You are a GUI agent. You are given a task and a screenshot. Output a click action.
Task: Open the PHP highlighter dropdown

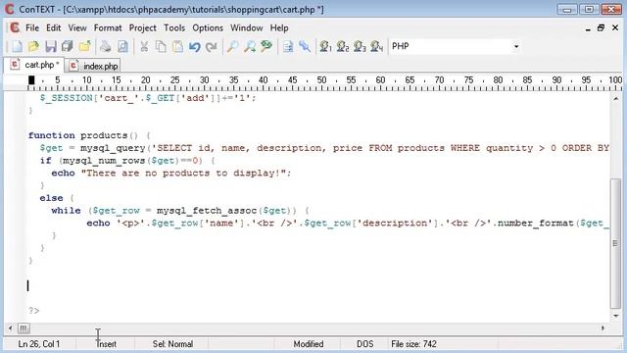click(516, 46)
